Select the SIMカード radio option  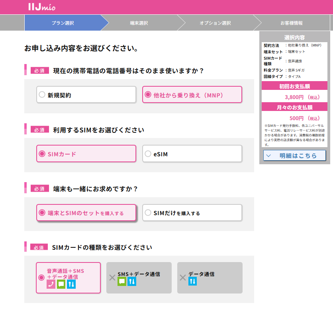[x=86, y=154]
